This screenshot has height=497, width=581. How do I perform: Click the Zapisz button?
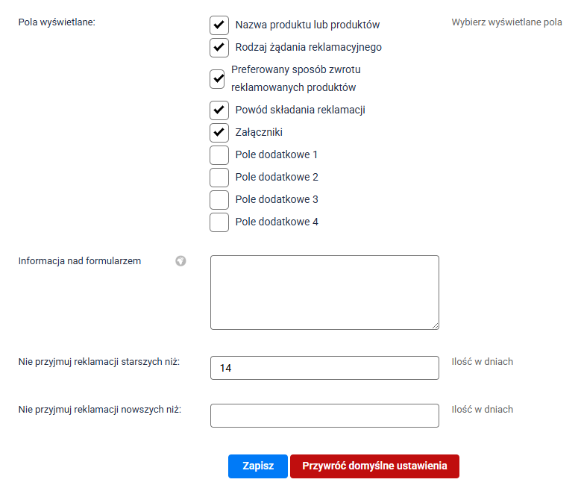click(x=257, y=466)
